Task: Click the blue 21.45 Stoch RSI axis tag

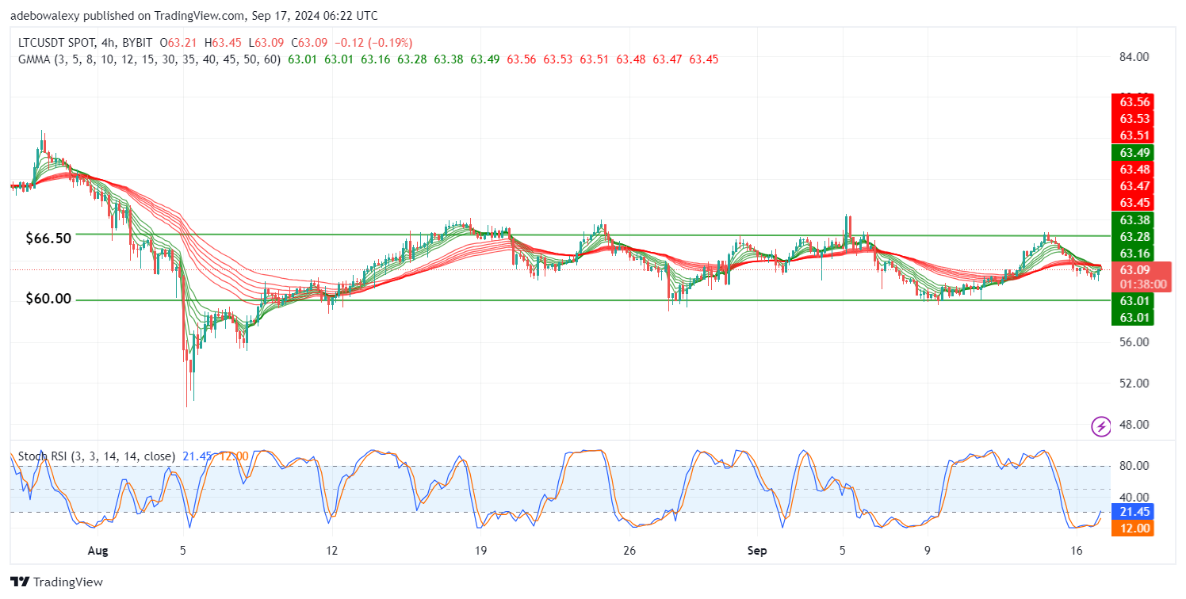Action: (1134, 513)
